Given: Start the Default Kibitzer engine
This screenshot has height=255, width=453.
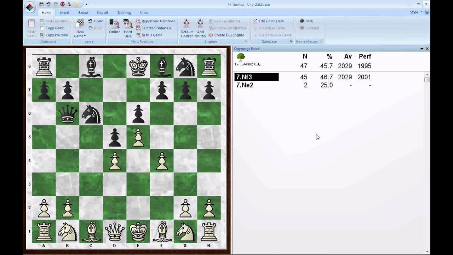Looking at the screenshot, I should pos(187,28).
